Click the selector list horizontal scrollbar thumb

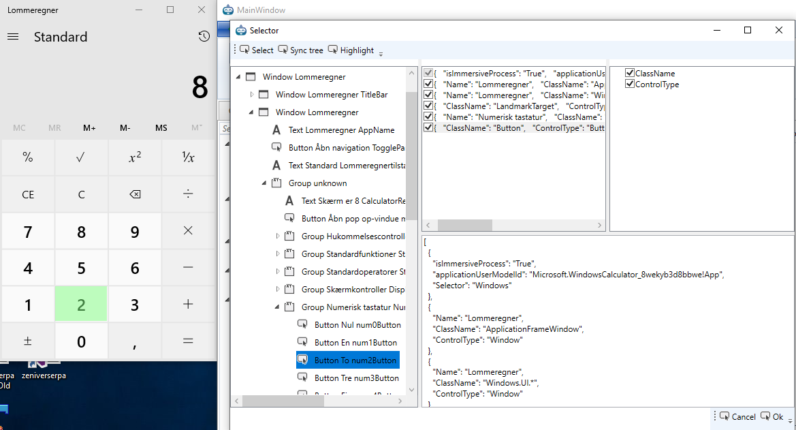click(465, 225)
